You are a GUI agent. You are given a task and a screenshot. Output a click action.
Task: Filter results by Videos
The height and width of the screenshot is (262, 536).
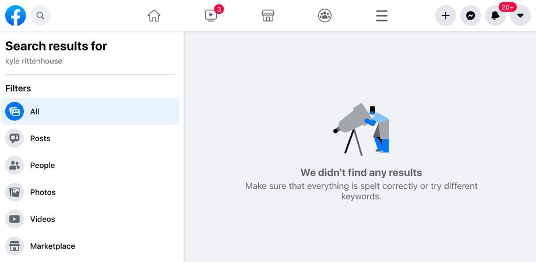90,219
